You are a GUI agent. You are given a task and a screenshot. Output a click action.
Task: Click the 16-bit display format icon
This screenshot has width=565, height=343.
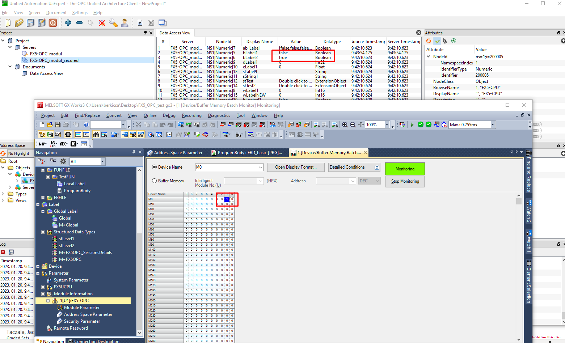53,144
